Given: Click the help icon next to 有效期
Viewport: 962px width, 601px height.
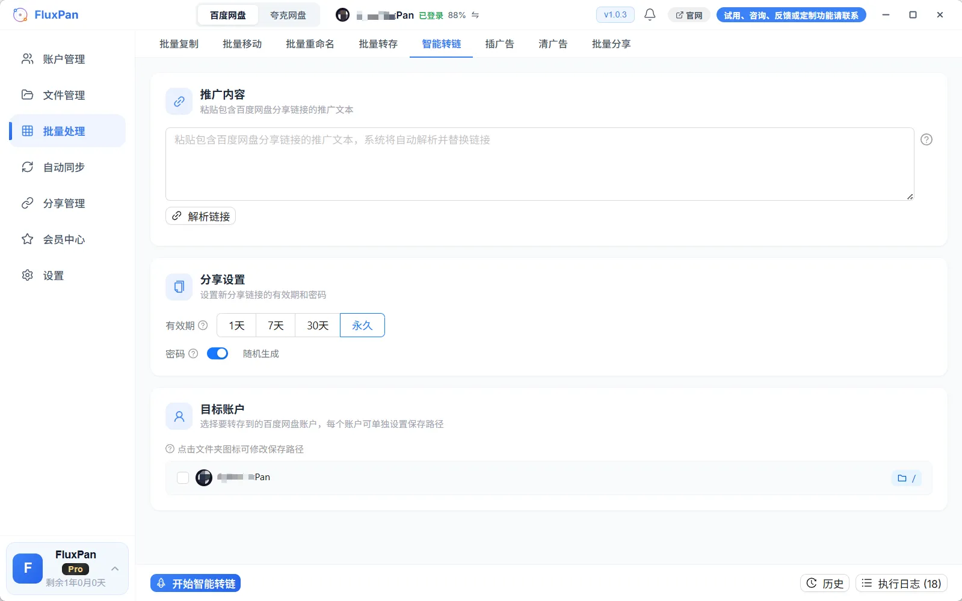Looking at the screenshot, I should 203,325.
